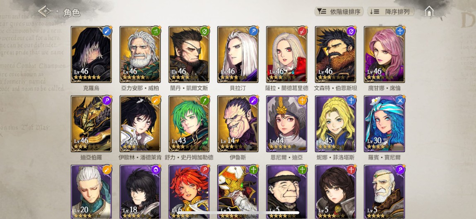
Task: Select green-haired 舒力・史丹姆加勒德 card
Action: click(x=189, y=124)
